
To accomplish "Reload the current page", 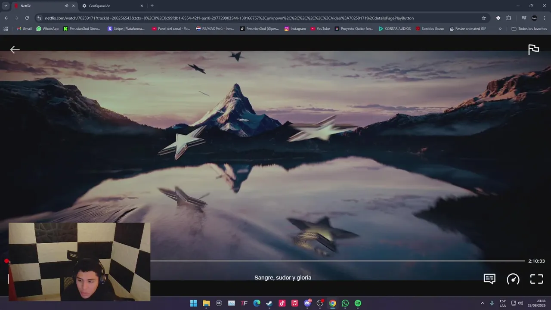I will pyautogui.click(x=27, y=18).
